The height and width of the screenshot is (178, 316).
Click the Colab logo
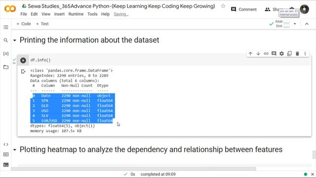10,9
